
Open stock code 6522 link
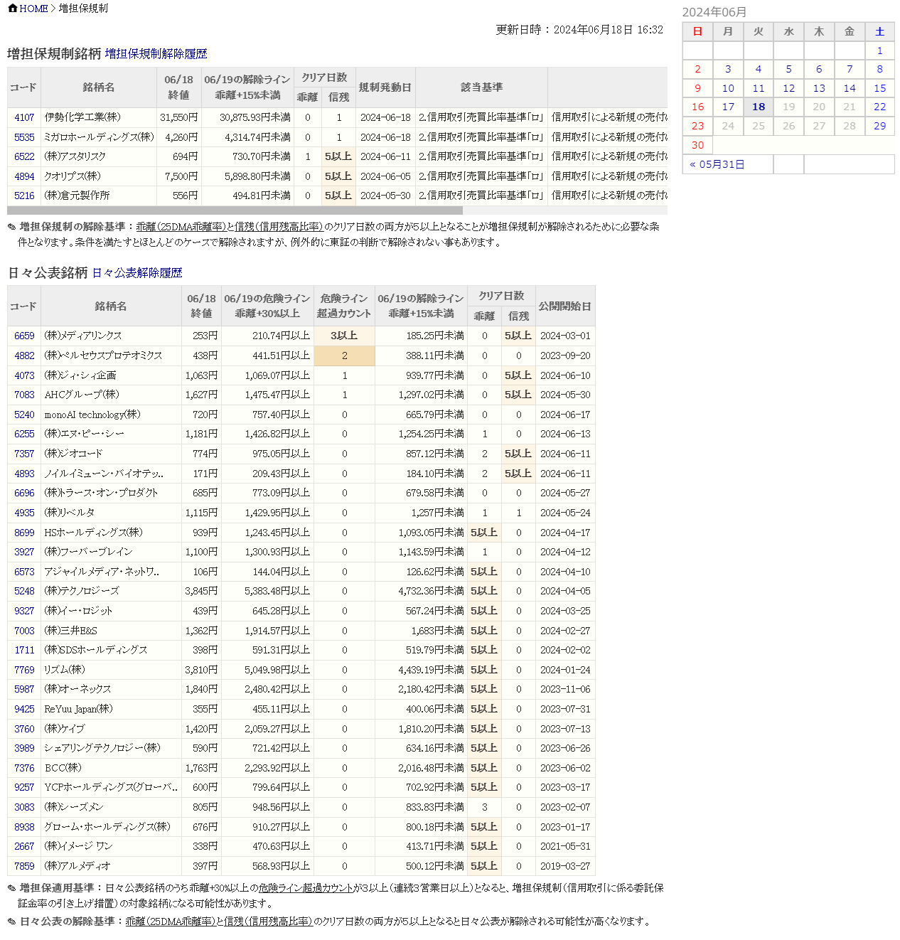pyautogui.click(x=24, y=156)
